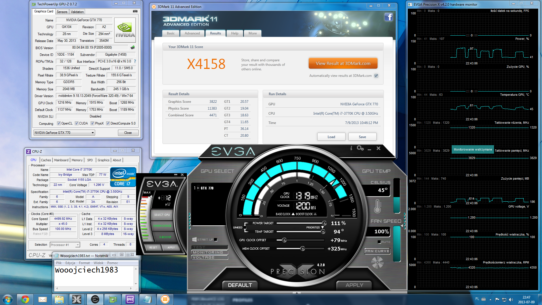This screenshot has width=542, height=305.
Task: Open the NVIDIA GeForce GTX 770 dropdown
Action: [x=64, y=133]
